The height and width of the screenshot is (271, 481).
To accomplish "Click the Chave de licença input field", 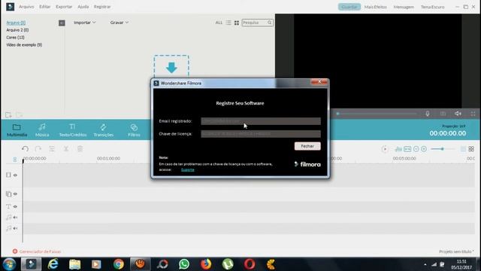I will pyautogui.click(x=261, y=134).
